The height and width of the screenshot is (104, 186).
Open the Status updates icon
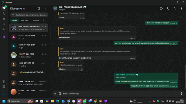(4, 19)
